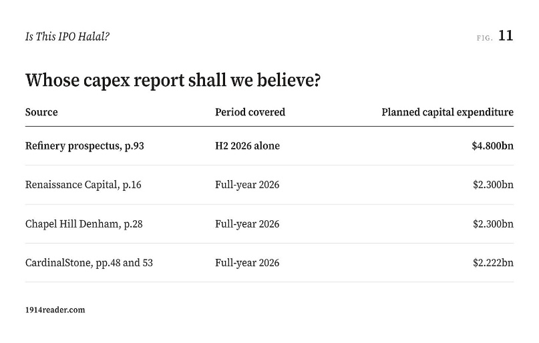Click the figure number 11
This screenshot has width=539, height=343.
(506, 36)
